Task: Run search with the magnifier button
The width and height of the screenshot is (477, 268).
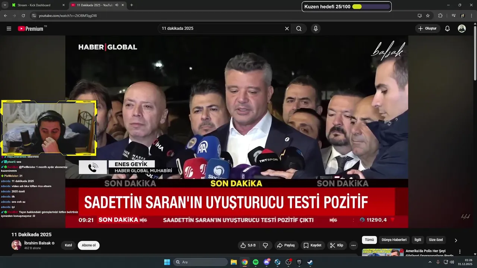Action: click(299, 29)
